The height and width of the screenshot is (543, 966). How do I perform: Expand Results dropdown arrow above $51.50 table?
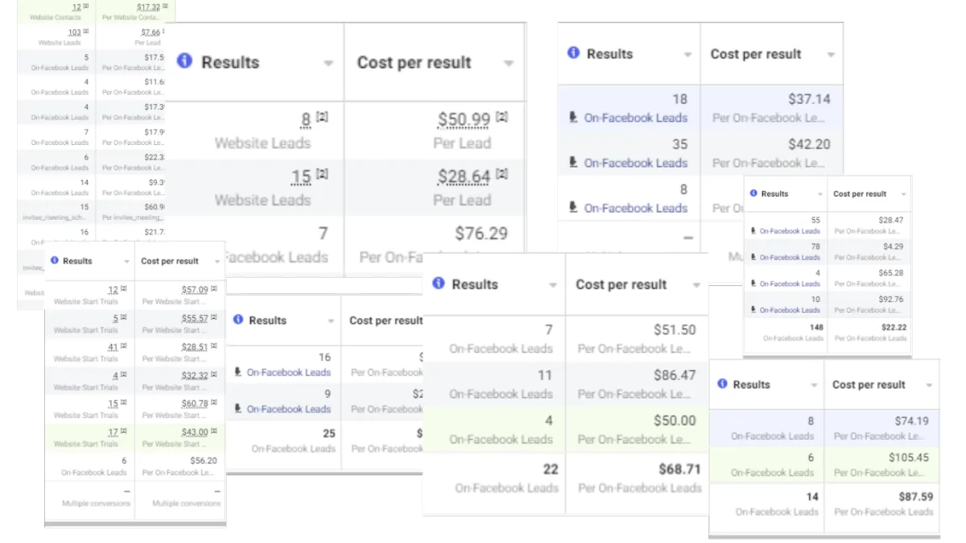553,285
